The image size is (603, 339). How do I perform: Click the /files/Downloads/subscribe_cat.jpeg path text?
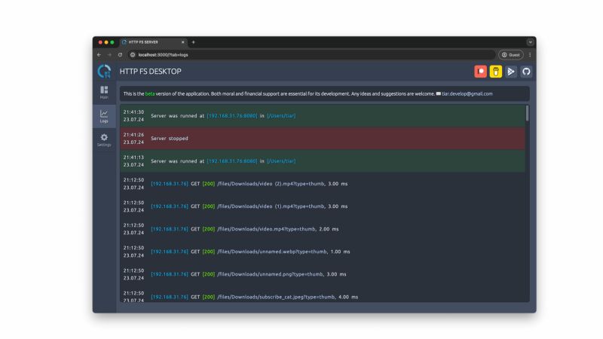[276, 297]
